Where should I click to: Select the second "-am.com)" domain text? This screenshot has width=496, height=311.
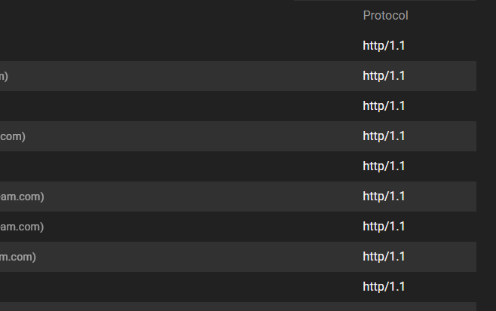(22, 227)
